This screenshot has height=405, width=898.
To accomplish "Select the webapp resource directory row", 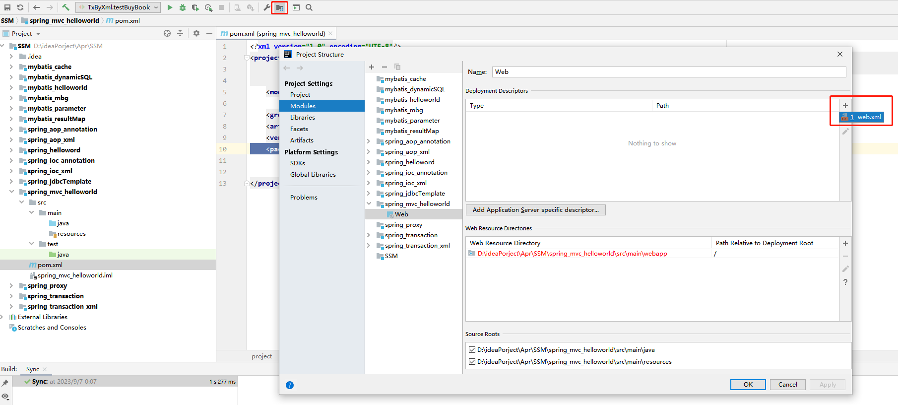I will pyautogui.click(x=652, y=254).
